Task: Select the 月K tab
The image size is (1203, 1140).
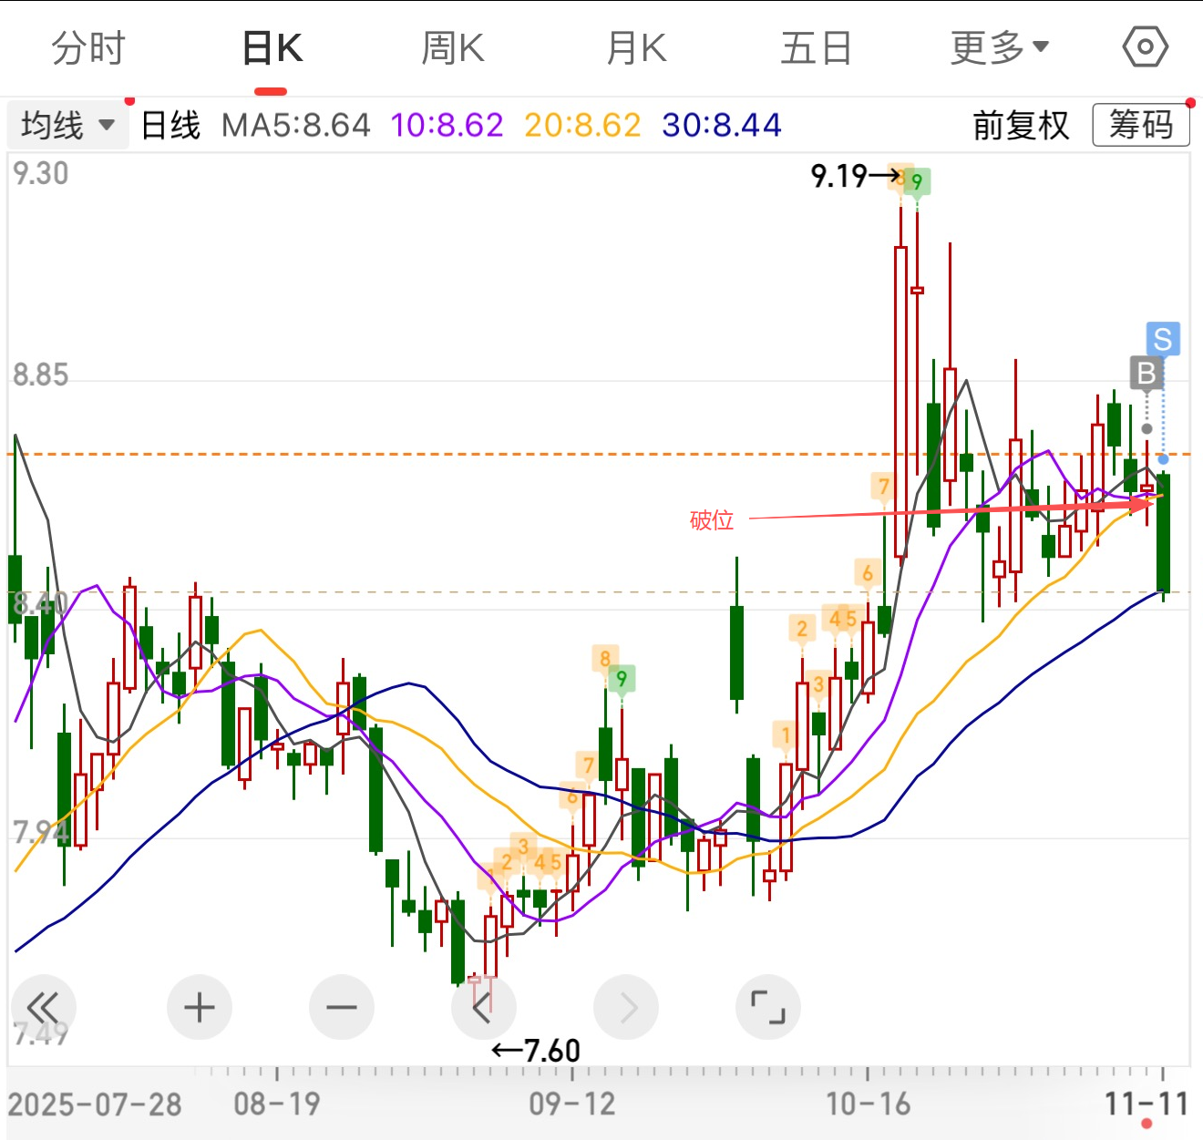Action: pos(636,47)
